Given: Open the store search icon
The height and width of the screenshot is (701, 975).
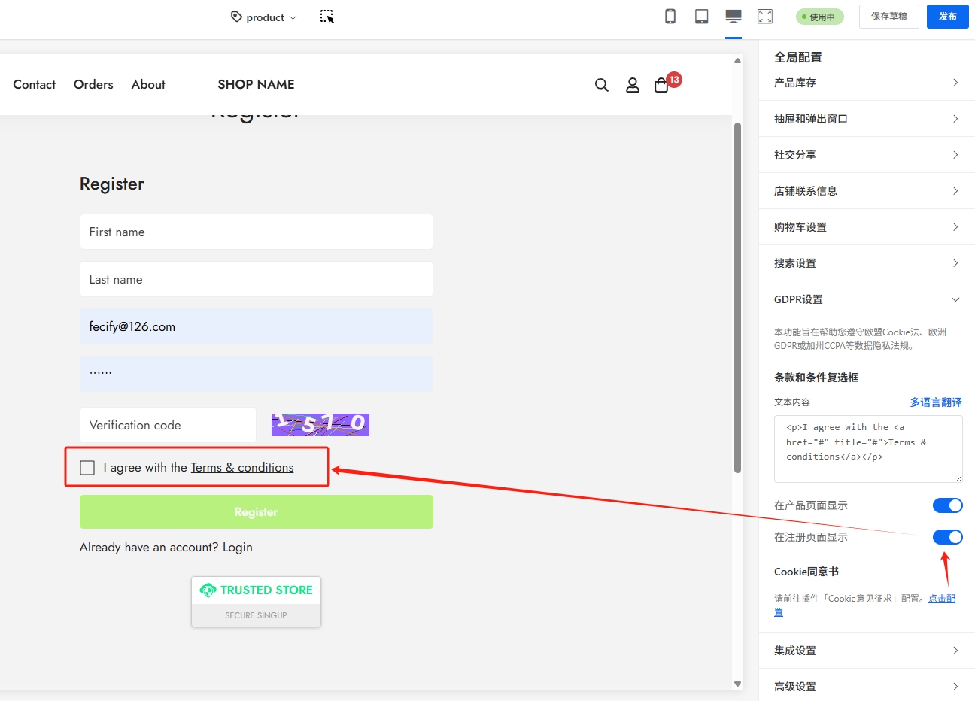Looking at the screenshot, I should [x=601, y=85].
